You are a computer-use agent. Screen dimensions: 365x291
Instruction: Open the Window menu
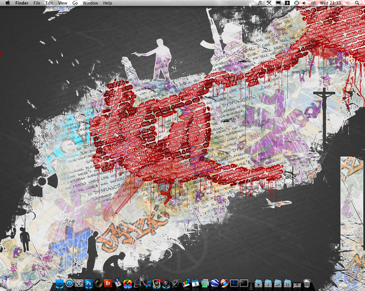90,3
